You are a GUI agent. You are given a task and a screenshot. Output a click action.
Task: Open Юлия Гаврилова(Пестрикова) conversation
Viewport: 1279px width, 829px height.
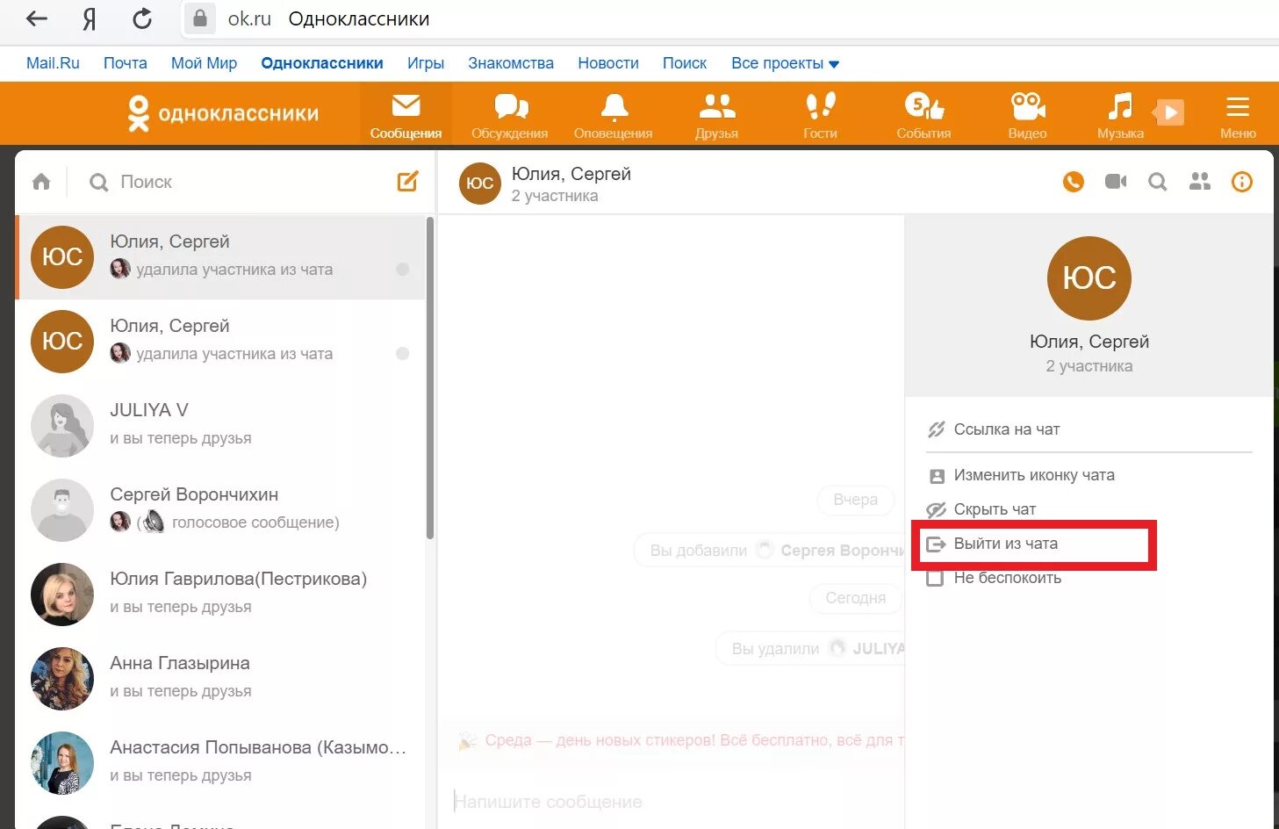coord(220,594)
